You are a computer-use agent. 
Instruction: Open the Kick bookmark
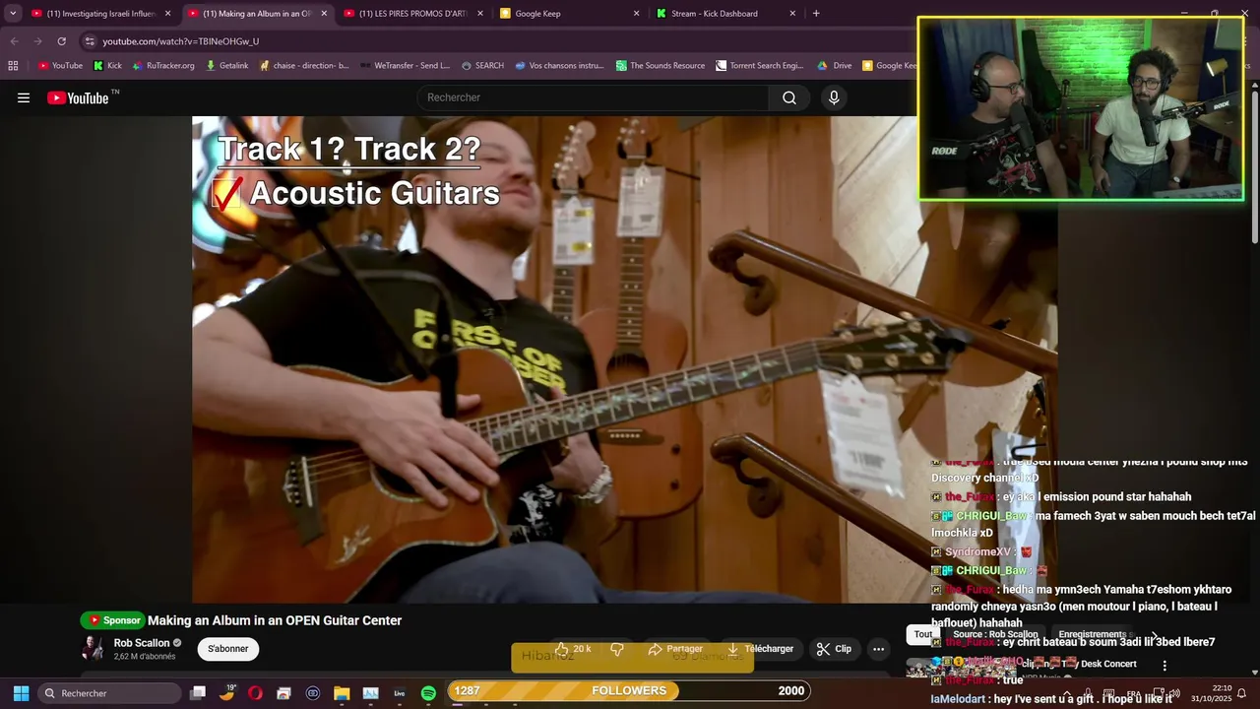point(107,66)
